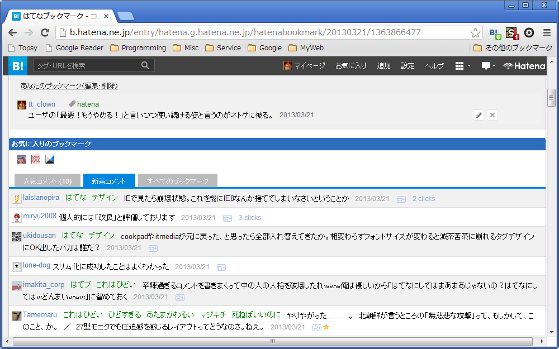The image size is (559, 349).
Task: Reload the page
Action: tap(45, 33)
